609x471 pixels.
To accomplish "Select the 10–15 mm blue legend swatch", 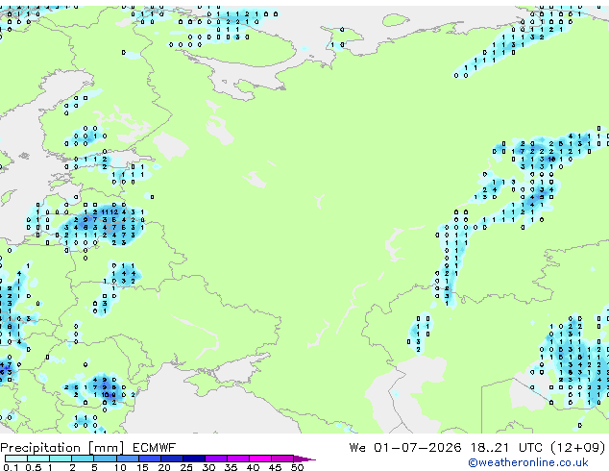I will click(127, 459).
